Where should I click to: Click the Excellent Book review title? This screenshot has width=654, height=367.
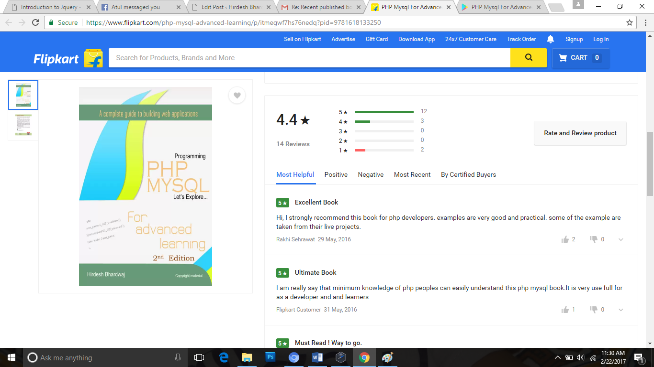pyautogui.click(x=316, y=203)
